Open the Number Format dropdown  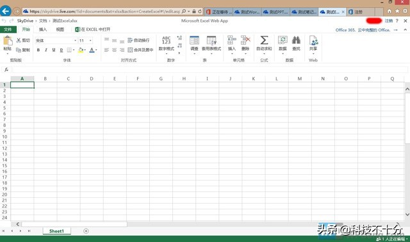pyautogui.click(x=167, y=45)
